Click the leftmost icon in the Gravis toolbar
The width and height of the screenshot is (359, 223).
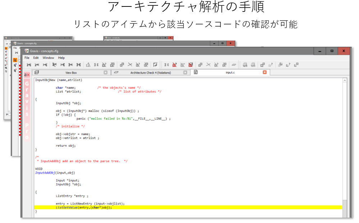(x=29, y=65)
